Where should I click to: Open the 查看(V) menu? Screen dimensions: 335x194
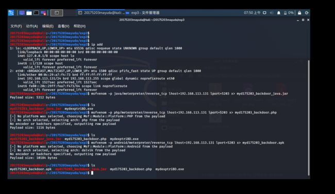click(63, 26)
